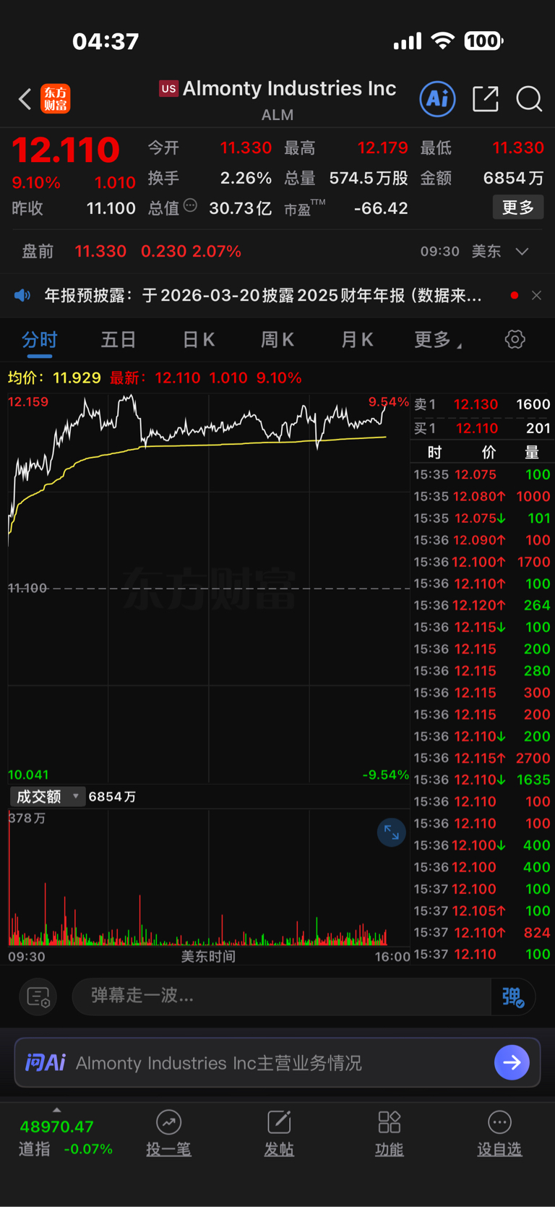Tap the trade row with volume 2700

click(x=482, y=758)
